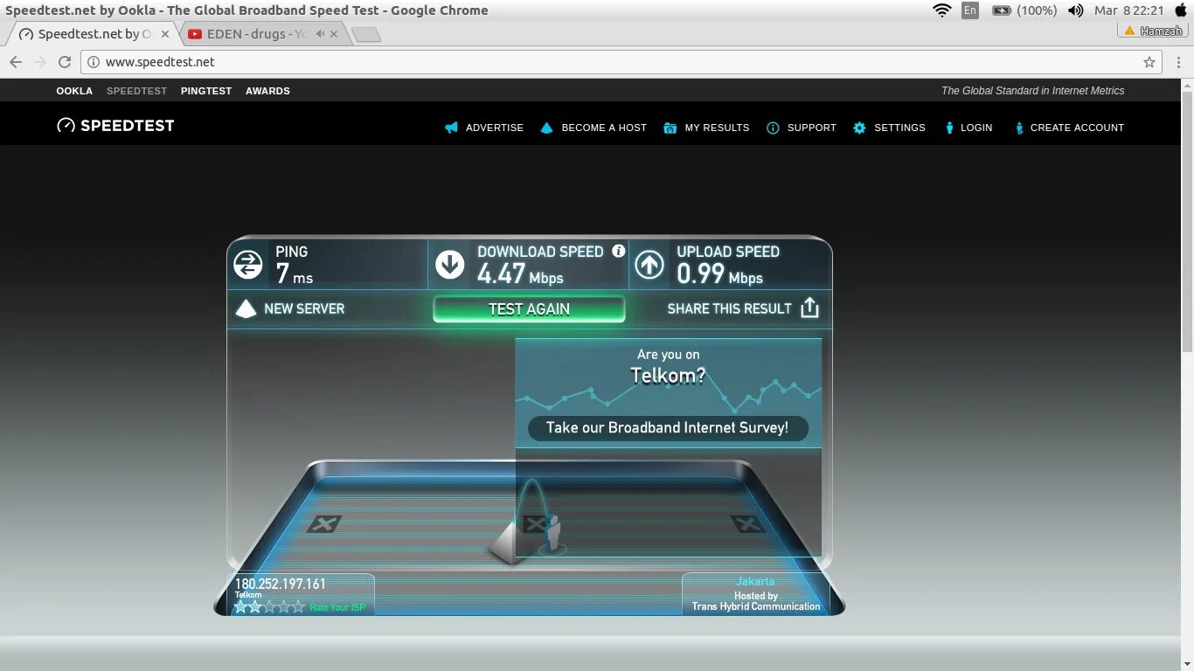Click the ping arrows icon
Image resolution: width=1194 pixels, height=671 pixels.
(248, 265)
